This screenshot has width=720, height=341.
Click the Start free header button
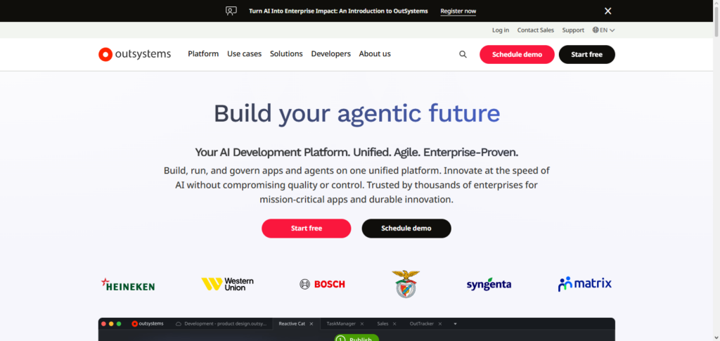click(x=587, y=54)
